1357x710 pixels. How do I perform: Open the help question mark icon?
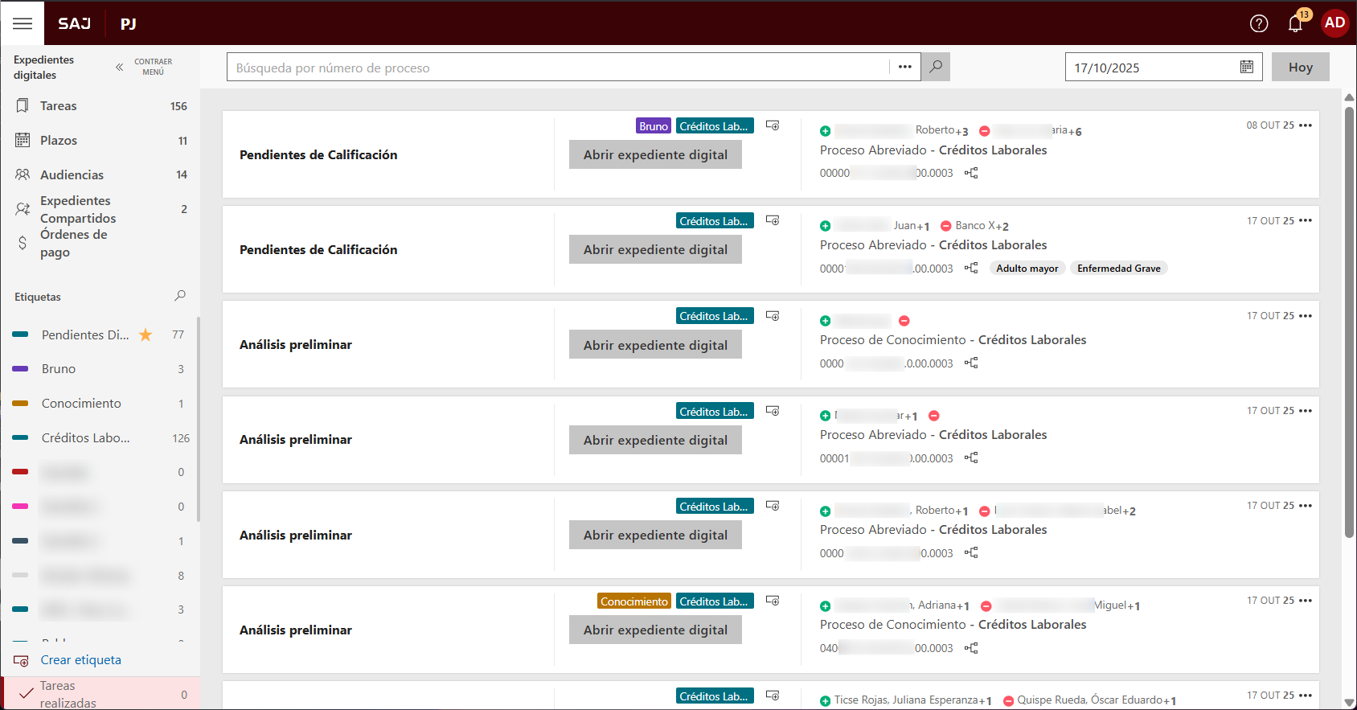(x=1259, y=23)
